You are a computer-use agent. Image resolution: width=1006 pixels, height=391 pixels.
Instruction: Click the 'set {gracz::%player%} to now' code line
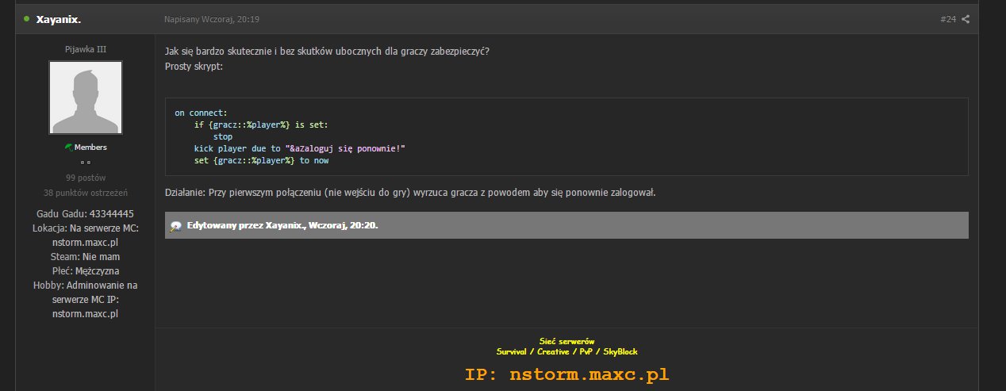click(x=261, y=161)
